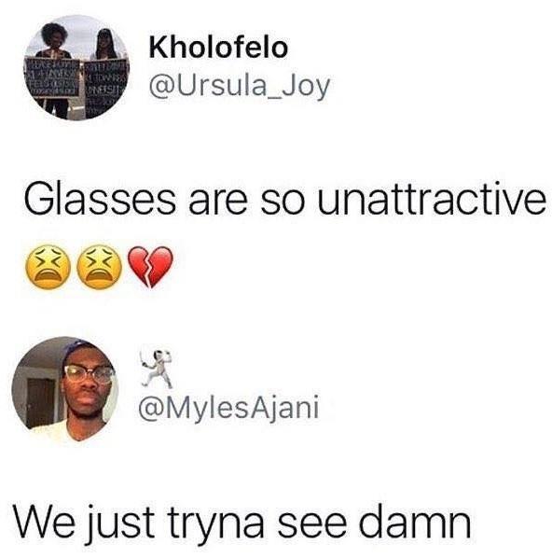Click the glasses in MylesAjani's avatar
Viewport: 552px width, 558px height.
coord(89,375)
